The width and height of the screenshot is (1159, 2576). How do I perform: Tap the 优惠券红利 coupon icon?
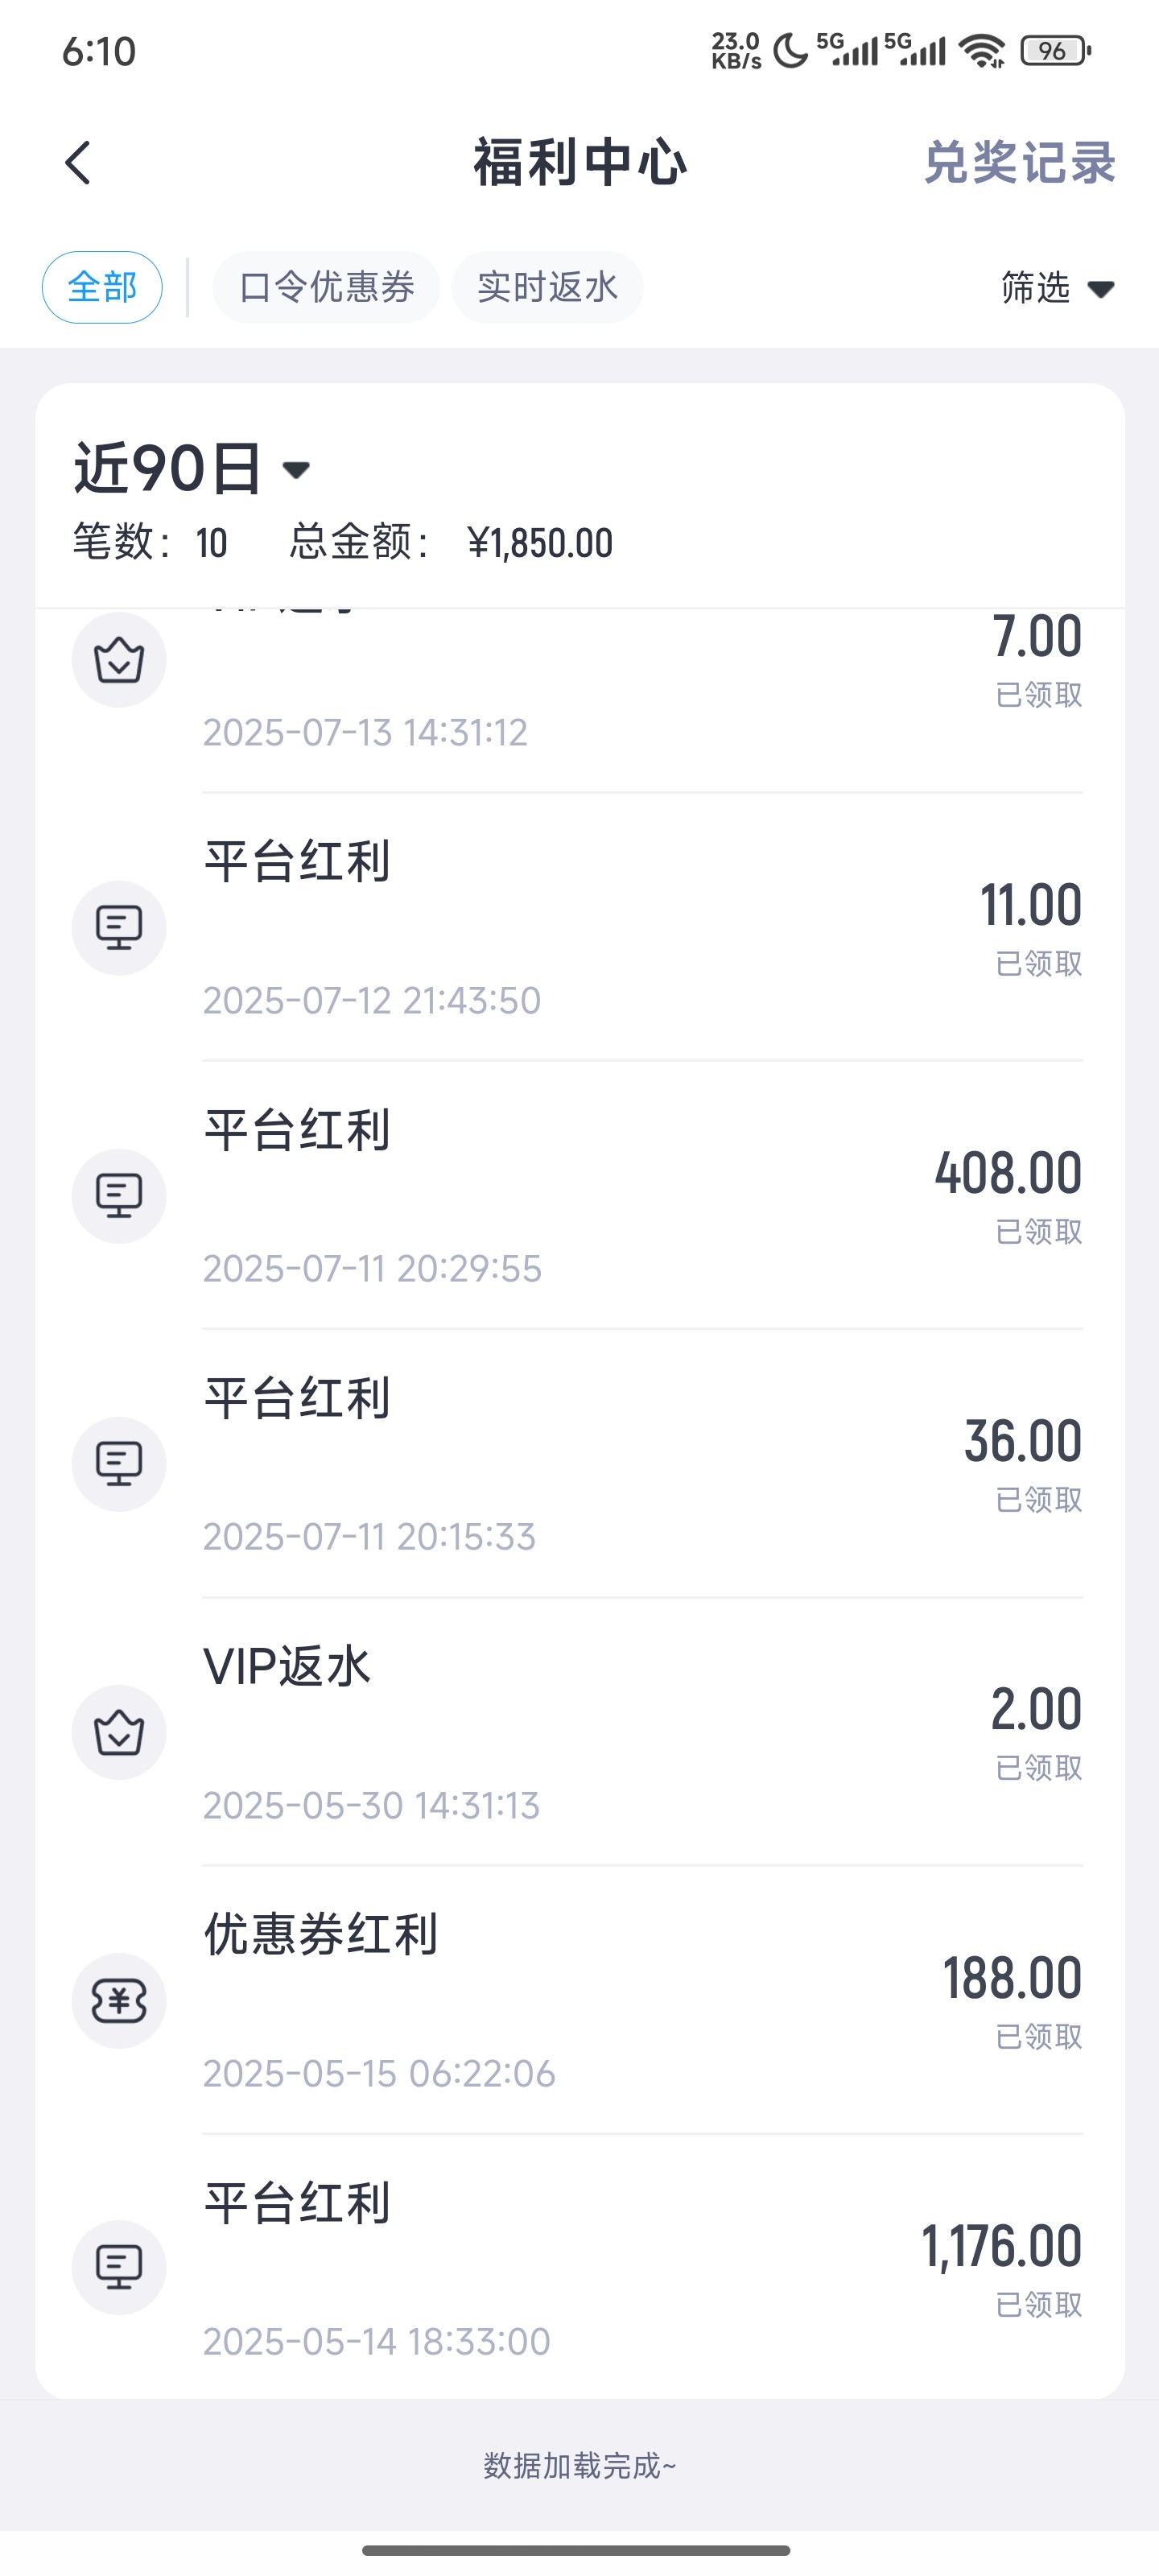pos(119,2000)
